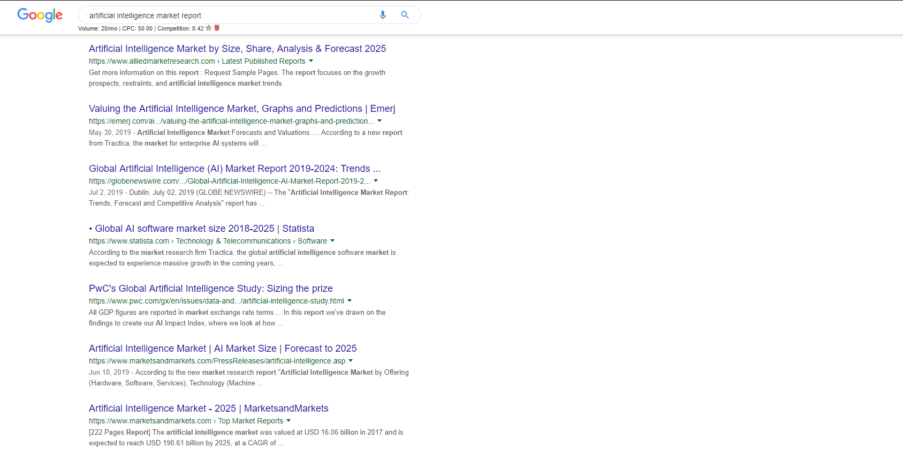The image size is (903, 455).
Task: Click the red database icon by Competition
Action: 217,28
